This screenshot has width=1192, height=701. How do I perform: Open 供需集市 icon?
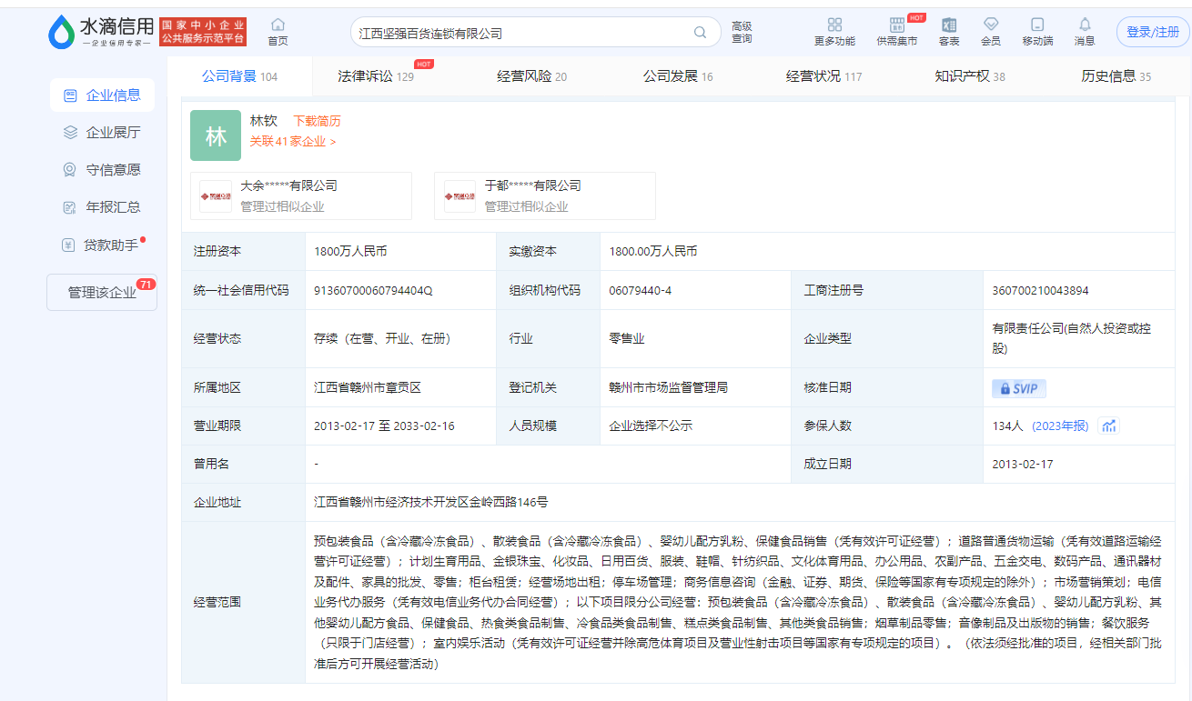click(x=897, y=25)
